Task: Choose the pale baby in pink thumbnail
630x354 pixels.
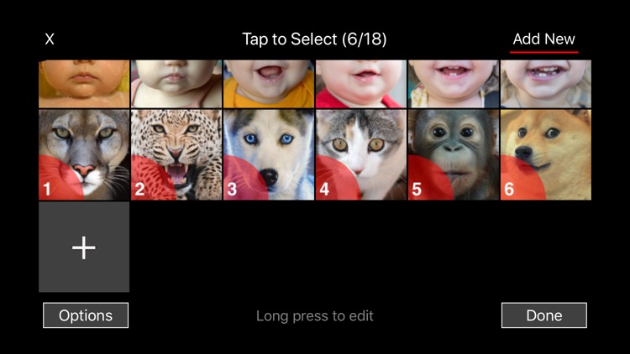Action: [x=176, y=84]
